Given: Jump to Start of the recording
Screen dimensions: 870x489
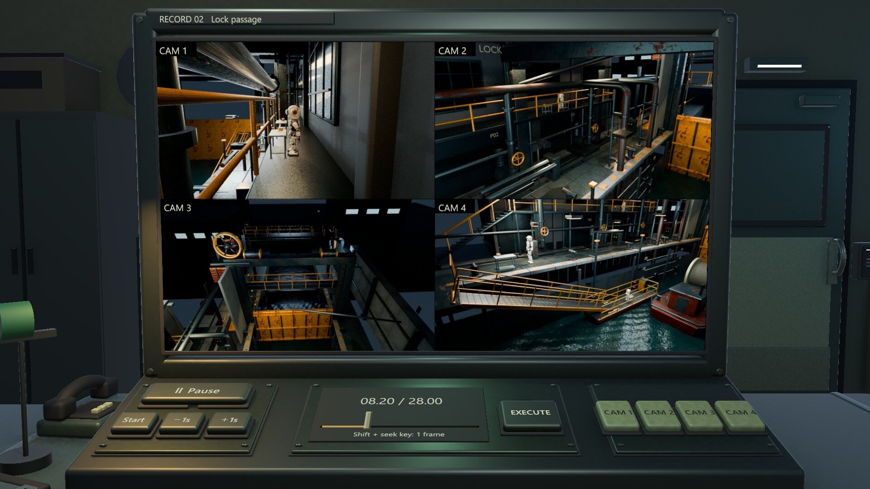Looking at the screenshot, I should (x=134, y=421).
